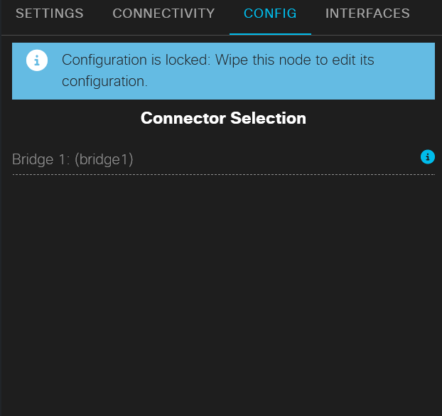Go to the INTERFACES tab
The height and width of the screenshot is (416, 442).
pos(367,14)
